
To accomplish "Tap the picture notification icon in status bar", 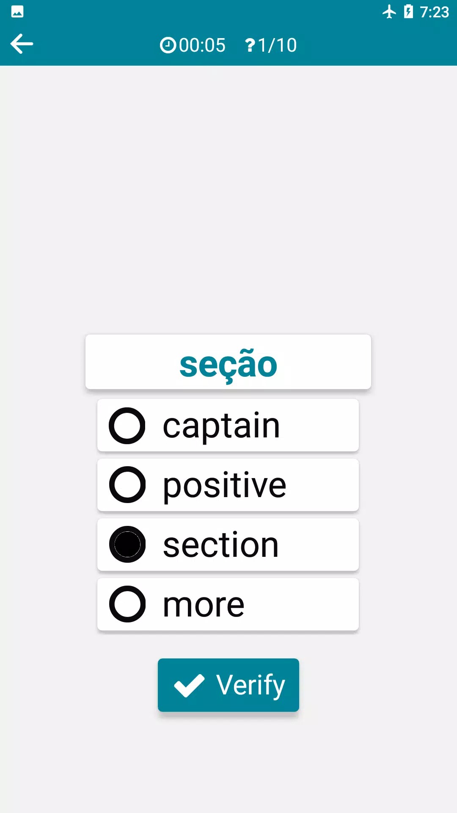I will pos(17,11).
